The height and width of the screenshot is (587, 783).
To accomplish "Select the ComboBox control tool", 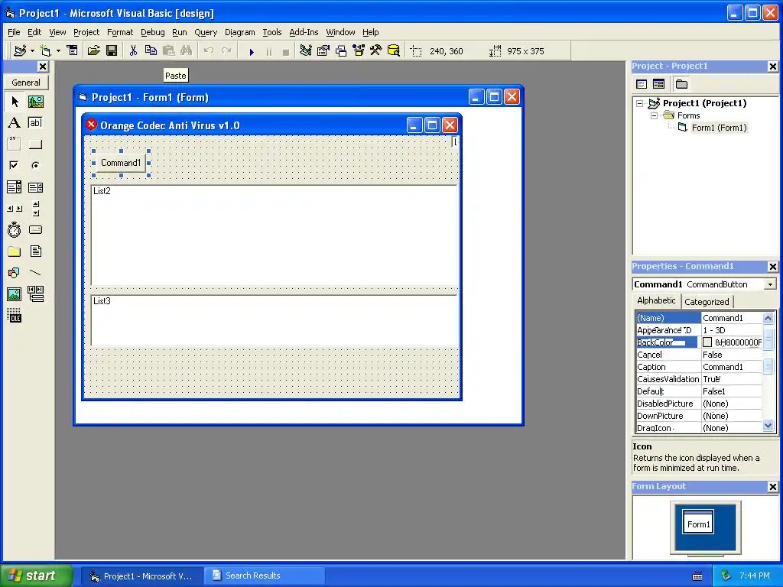I will [15, 187].
